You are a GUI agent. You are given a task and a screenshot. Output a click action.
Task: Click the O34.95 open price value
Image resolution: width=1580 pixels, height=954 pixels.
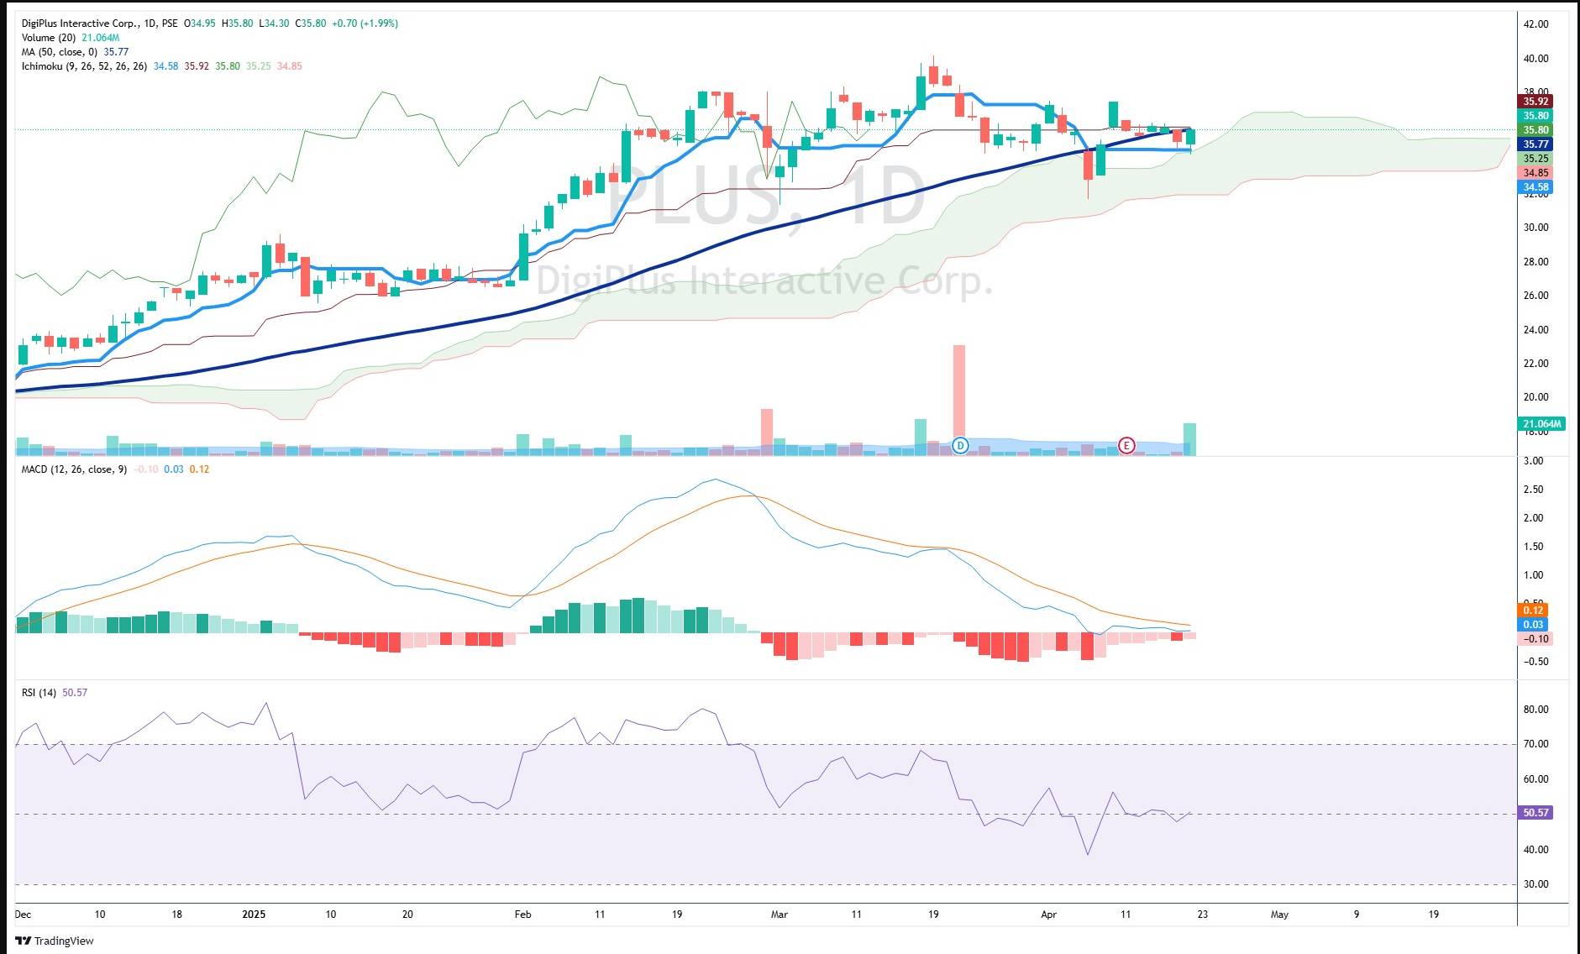201,24
